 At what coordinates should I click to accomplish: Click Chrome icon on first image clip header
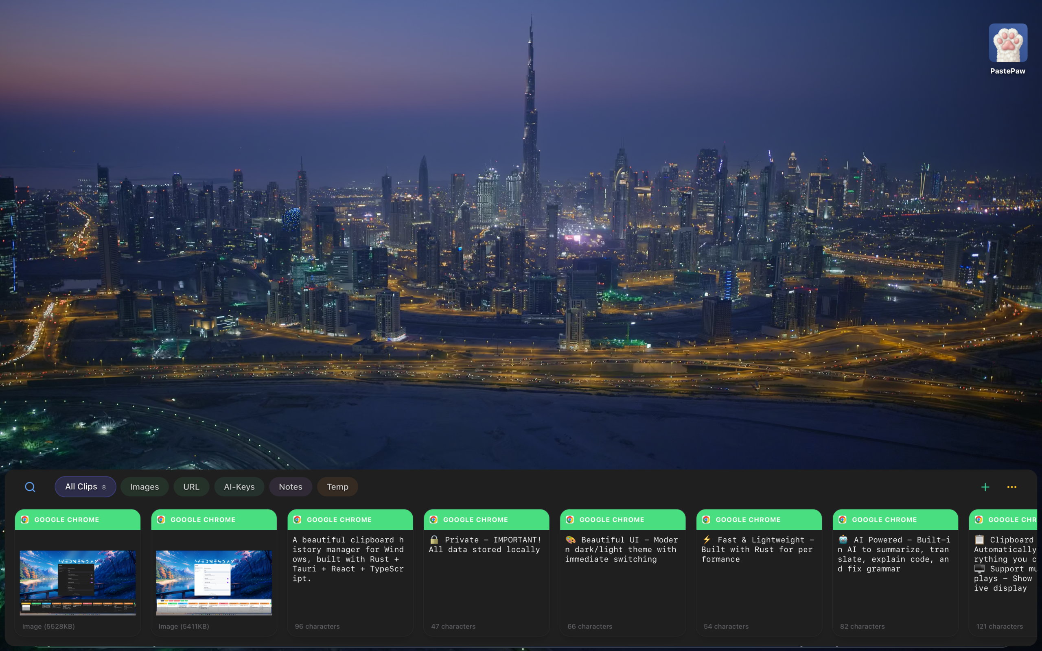pos(25,520)
